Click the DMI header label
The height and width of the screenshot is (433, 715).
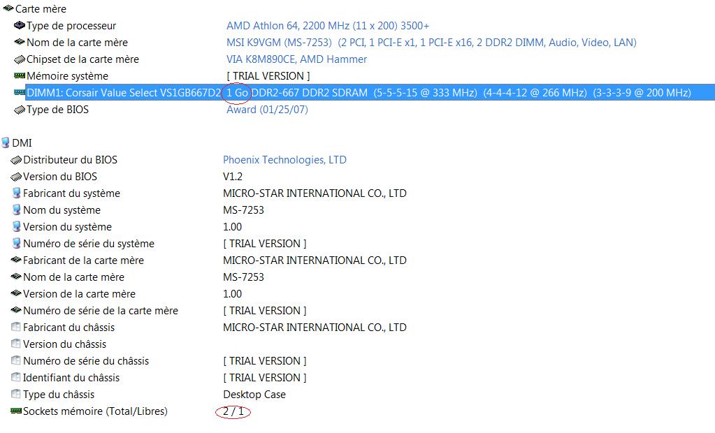[22, 143]
